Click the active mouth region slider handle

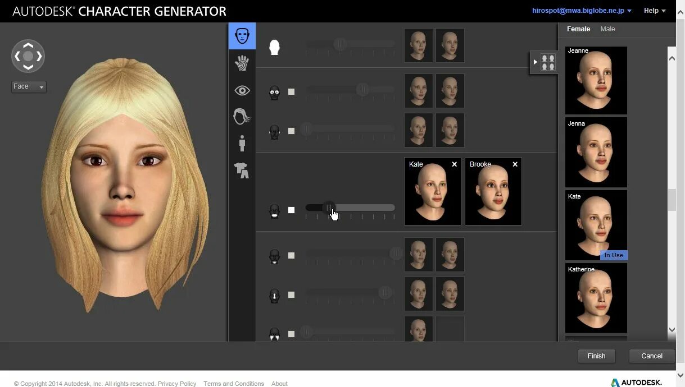[329, 208]
